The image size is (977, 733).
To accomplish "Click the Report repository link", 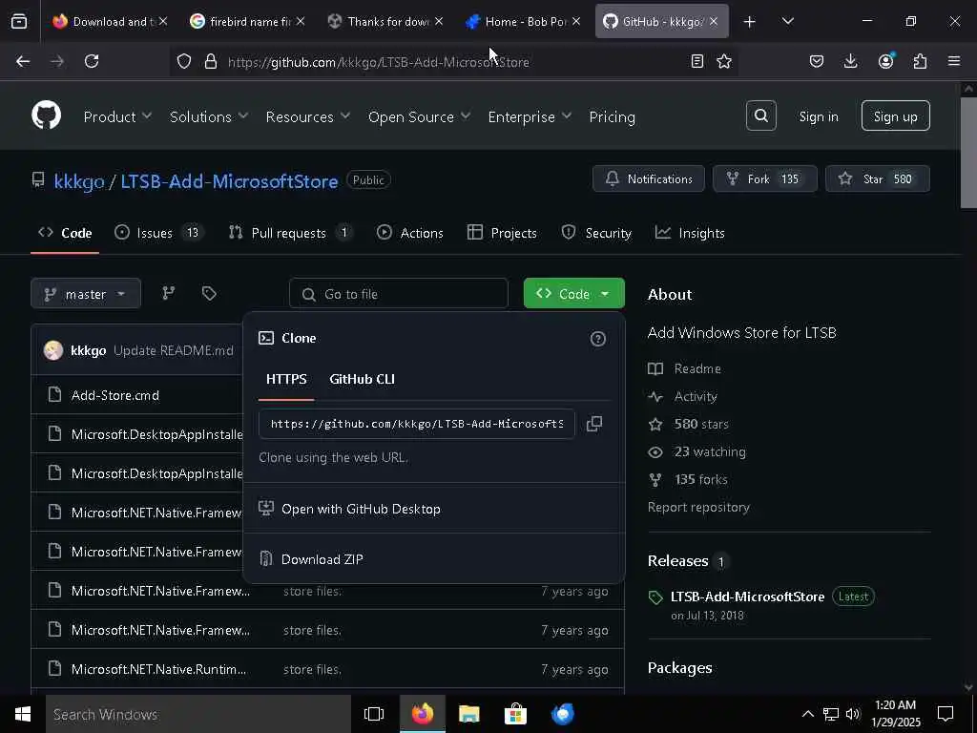I will pyautogui.click(x=698, y=508).
